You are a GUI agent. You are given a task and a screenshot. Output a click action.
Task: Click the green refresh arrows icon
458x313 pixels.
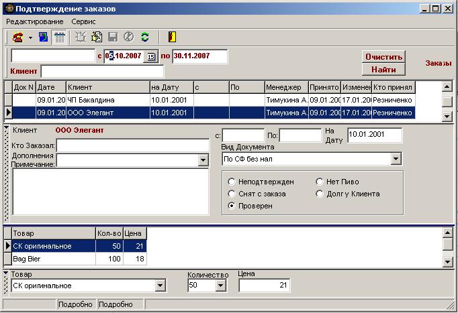pyautogui.click(x=144, y=37)
